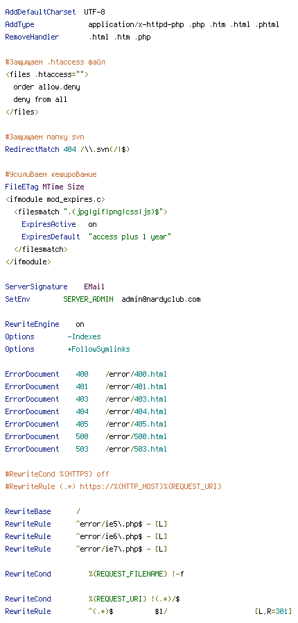Viewport: 298px width, 623px height.
Task: Click the FileETag MTime Size line
Action: point(44,187)
